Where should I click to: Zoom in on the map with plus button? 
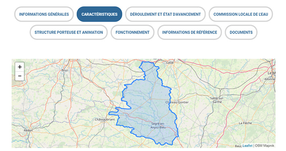point(19,67)
